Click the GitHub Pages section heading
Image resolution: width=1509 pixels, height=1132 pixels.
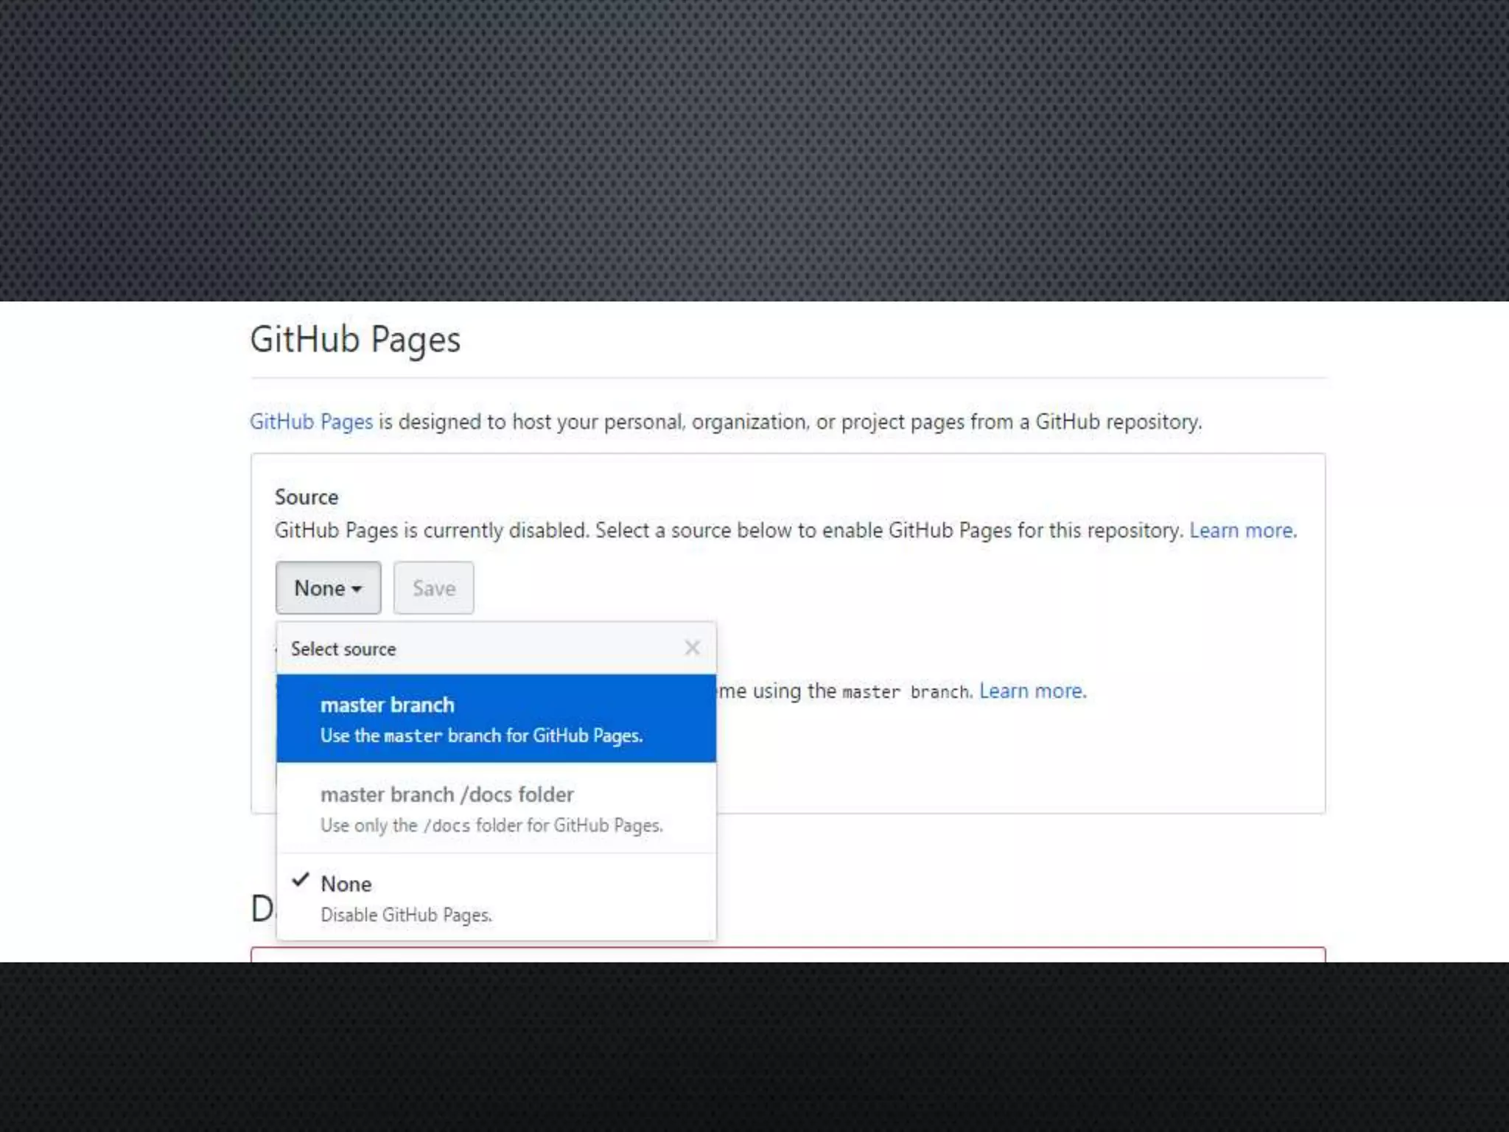[x=355, y=340]
